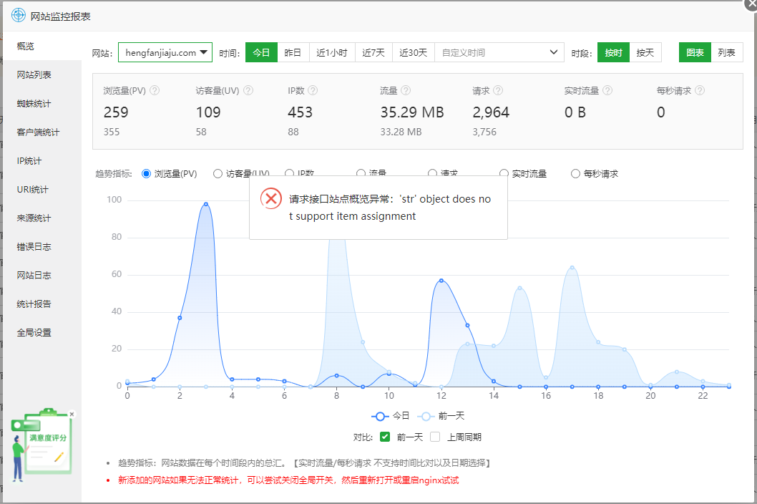The image size is (757, 504).
Task: Select the 近1小时 time range button
Action: coord(332,52)
